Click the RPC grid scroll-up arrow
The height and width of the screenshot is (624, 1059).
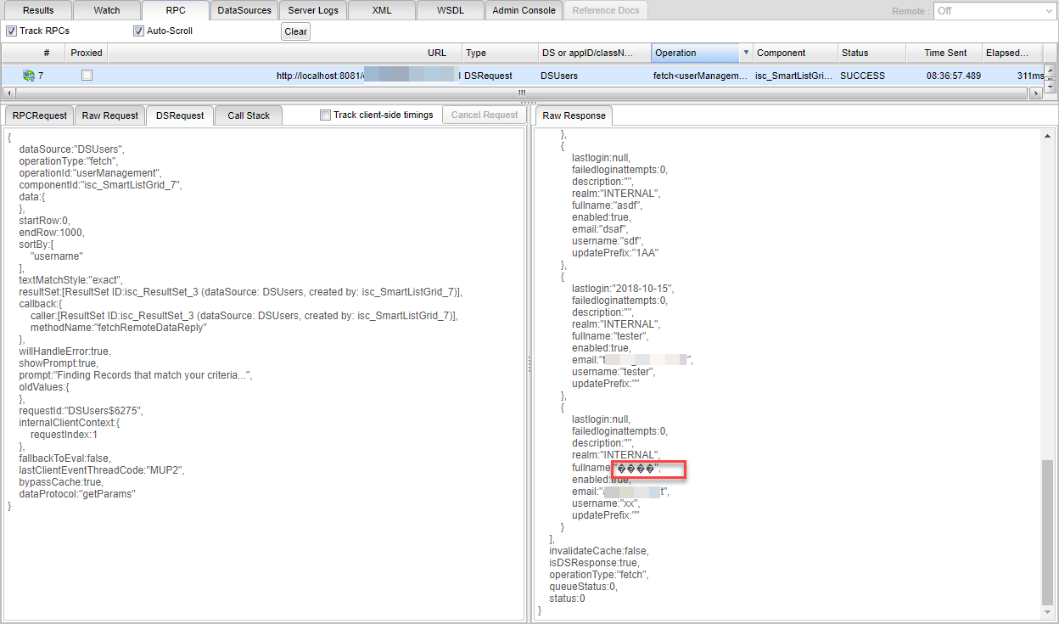[1051, 70]
